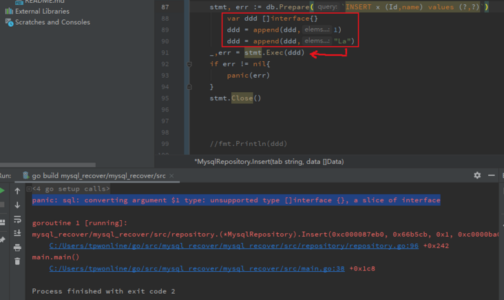Hide the Run tool window with minus icon
This screenshot has width=504, height=300.
(x=491, y=175)
